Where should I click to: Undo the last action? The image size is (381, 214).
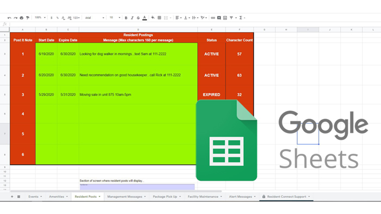tap(9, 18)
